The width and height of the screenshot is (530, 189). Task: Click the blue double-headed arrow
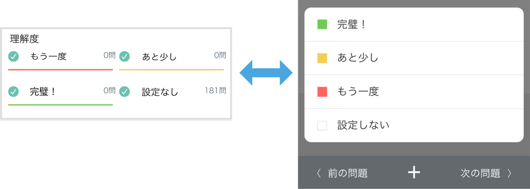click(266, 73)
